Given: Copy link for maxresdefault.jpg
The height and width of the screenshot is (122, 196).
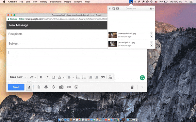Looking at the screenshot, I should 151,33.
